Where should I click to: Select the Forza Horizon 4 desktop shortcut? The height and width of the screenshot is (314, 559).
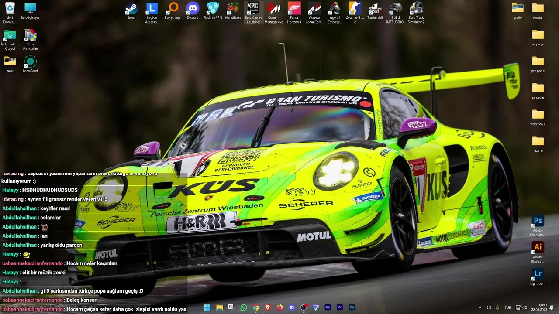pyautogui.click(x=294, y=13)
